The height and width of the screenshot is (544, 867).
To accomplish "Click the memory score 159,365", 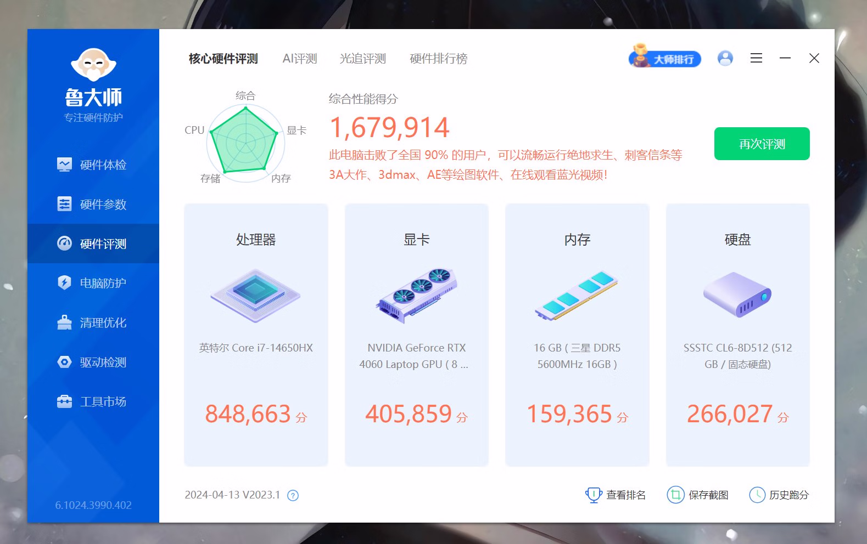I will pos(569,414).
